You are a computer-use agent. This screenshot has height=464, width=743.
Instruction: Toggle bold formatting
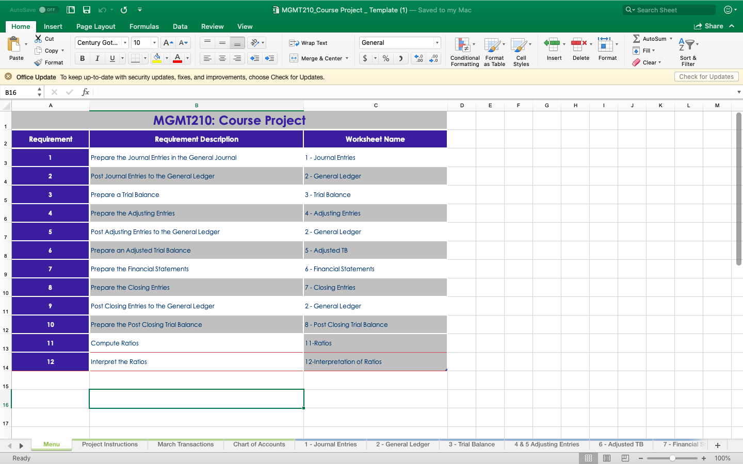83,58
